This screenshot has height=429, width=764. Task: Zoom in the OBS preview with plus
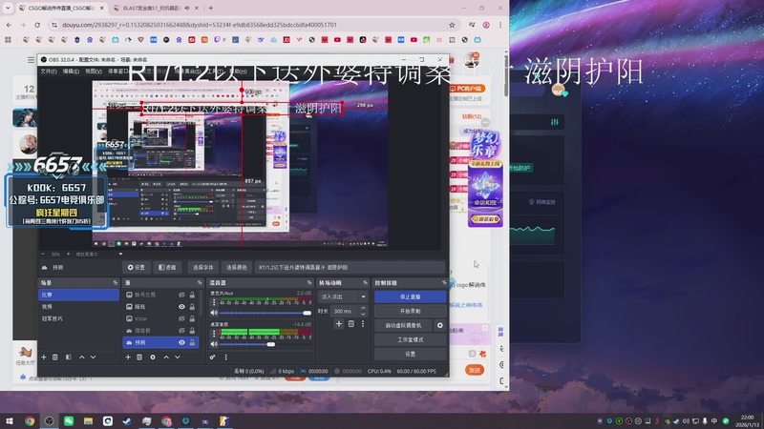(x=68, y=254)
